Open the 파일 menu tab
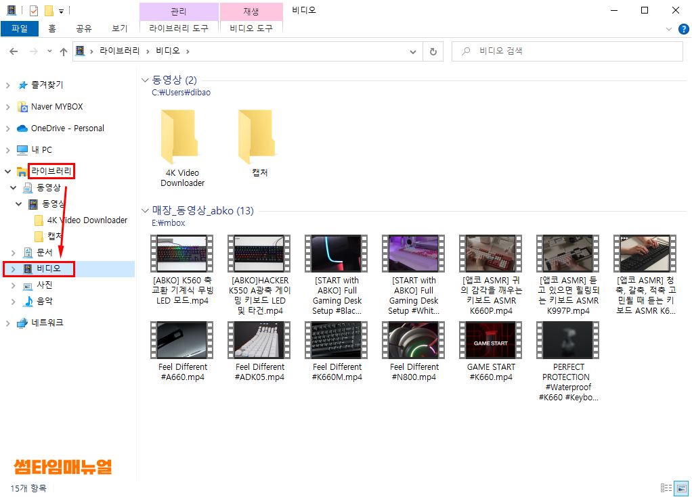Image resolution: width=692 pixels, height=497 pixels. (20, 28)
